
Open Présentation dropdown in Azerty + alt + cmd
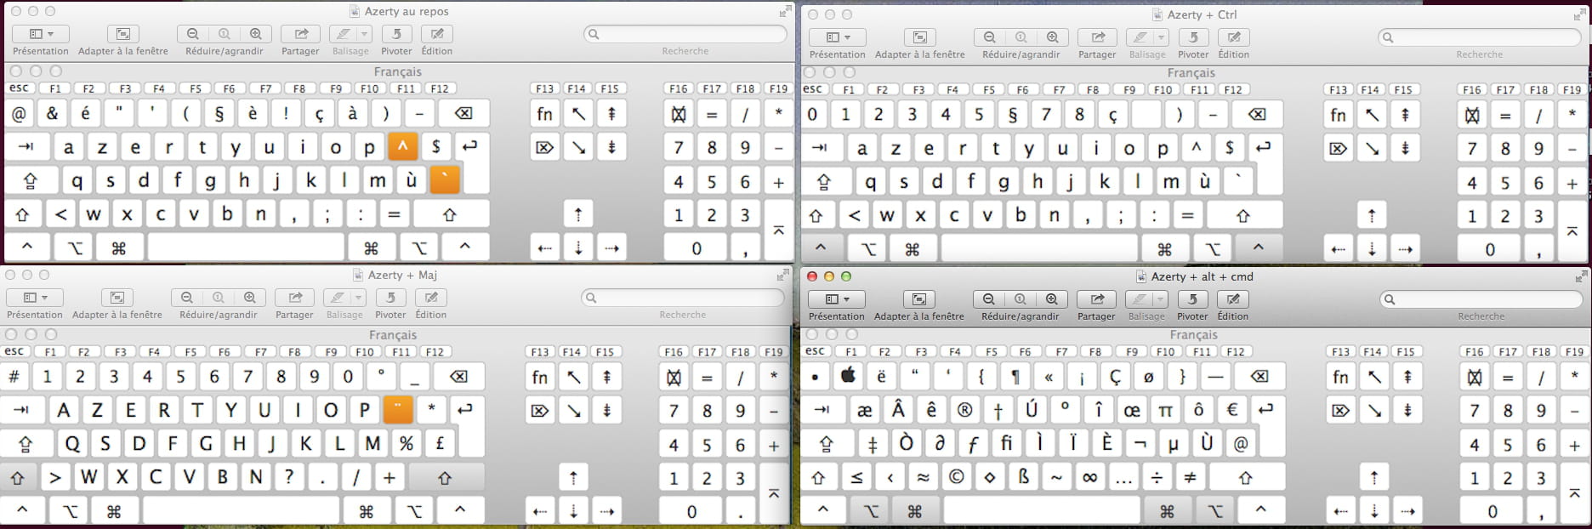coord(837,299)
